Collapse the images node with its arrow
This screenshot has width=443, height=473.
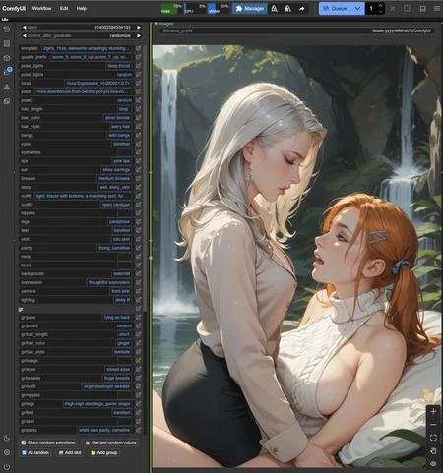(156, 24)
